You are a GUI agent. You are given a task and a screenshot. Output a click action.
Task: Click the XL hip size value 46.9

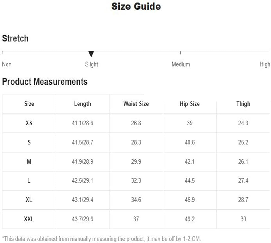(x=190, y=200)
